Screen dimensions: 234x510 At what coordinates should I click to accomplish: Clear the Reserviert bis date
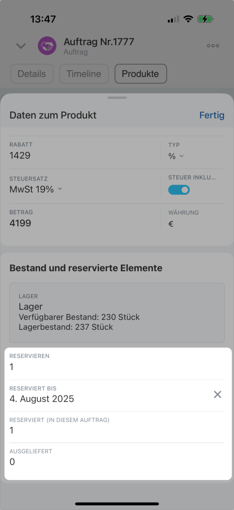click(x=218, y=394)
